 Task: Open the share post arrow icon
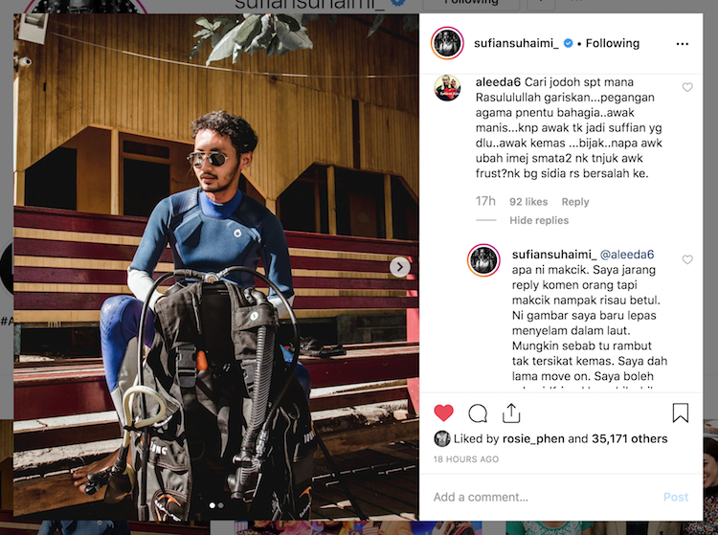[511, 412]
